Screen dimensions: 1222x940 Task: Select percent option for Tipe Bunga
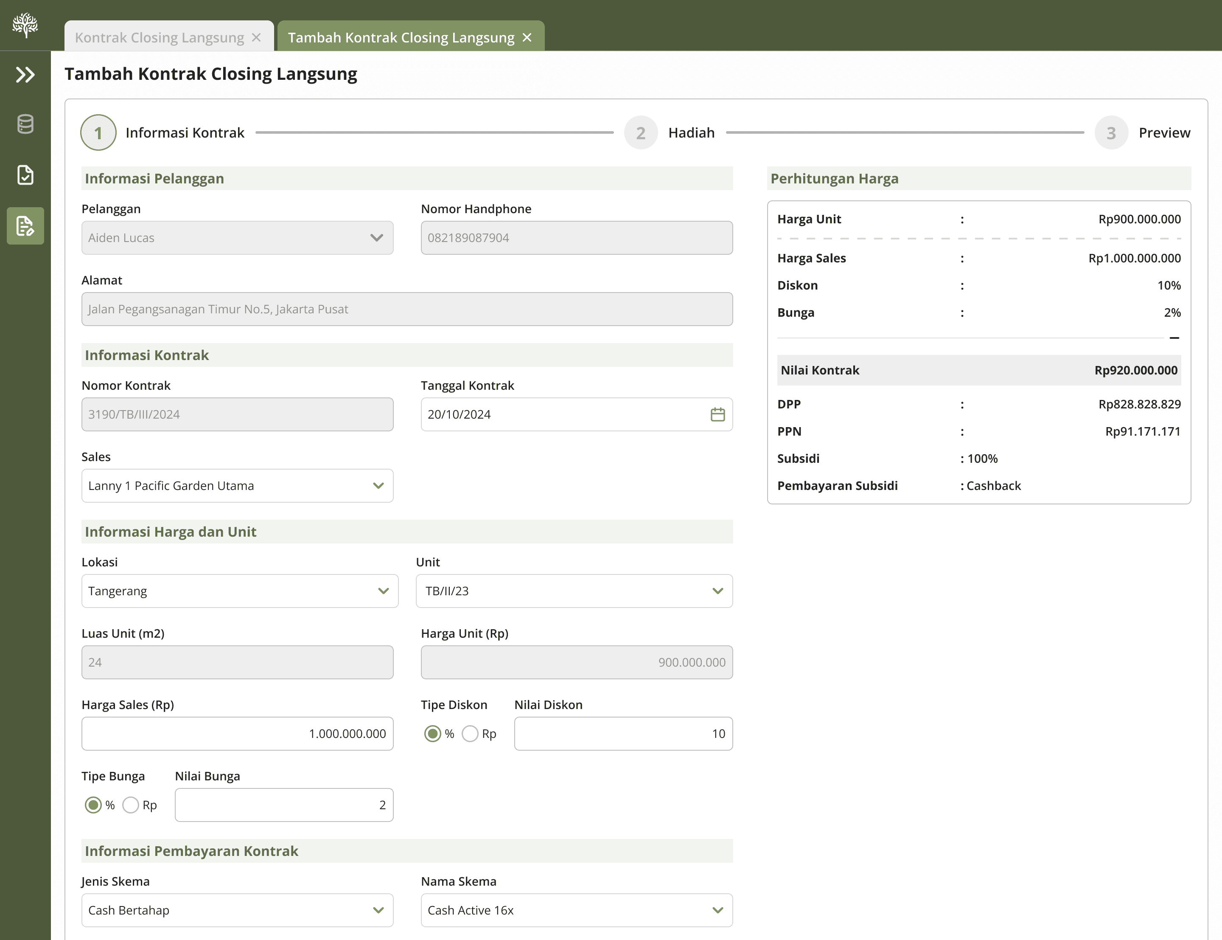93,805
